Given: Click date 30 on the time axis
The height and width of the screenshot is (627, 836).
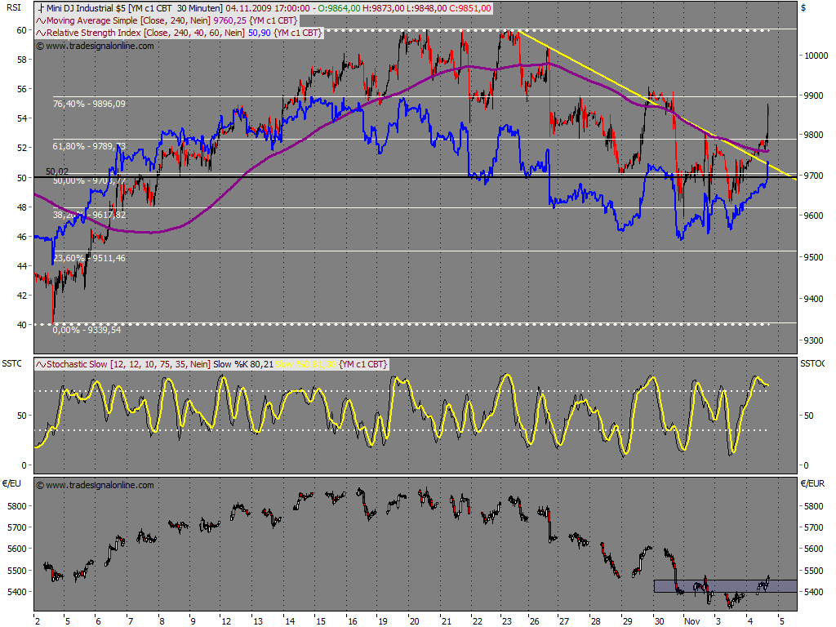Looking at the screenshot, I should click(x=659, y=621).
